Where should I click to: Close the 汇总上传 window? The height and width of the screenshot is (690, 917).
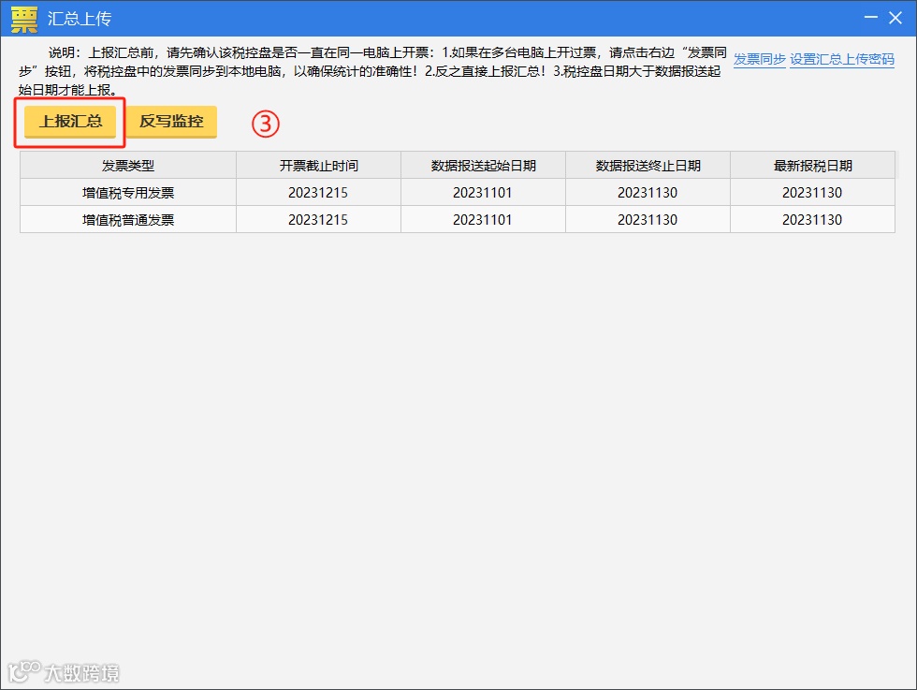[x=895, y=18]
